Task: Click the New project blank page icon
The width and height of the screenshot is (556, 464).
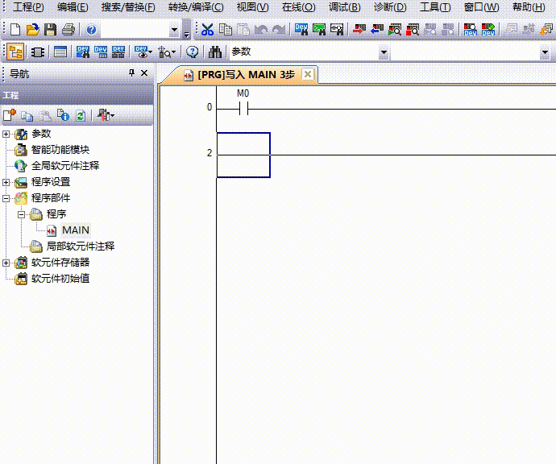Action: (x=15, y=30)
